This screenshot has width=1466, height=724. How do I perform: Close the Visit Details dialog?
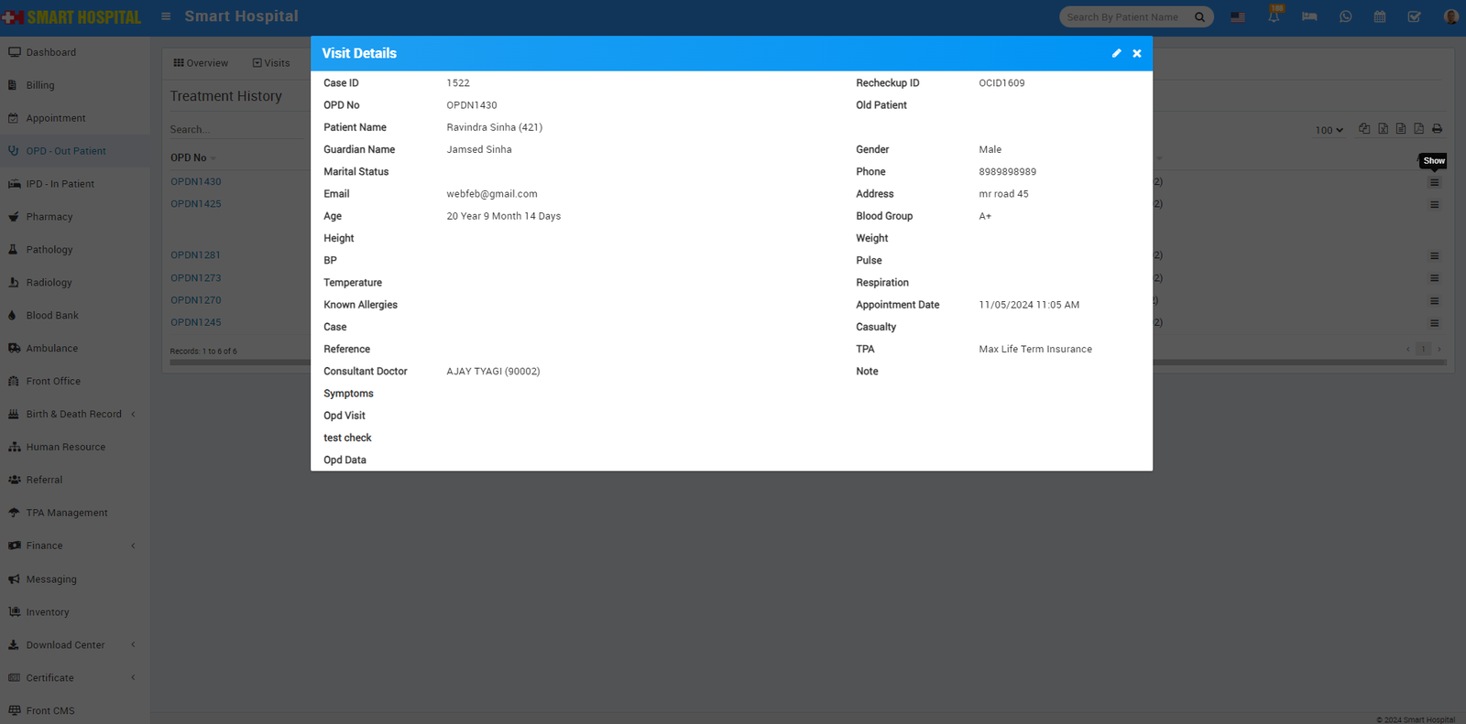click(x=1137, y=53)
